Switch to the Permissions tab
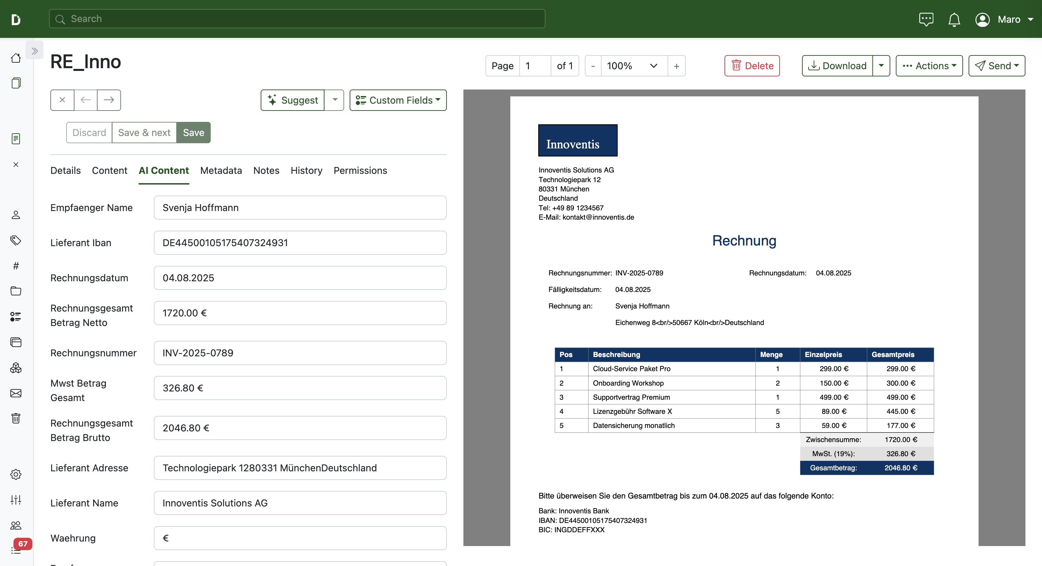The width and height of the screenshot is (1042, 566). coord(360,170)
